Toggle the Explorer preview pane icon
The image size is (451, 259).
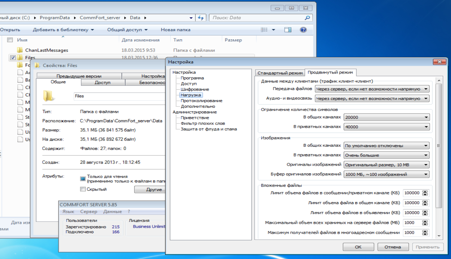[288, 30]
